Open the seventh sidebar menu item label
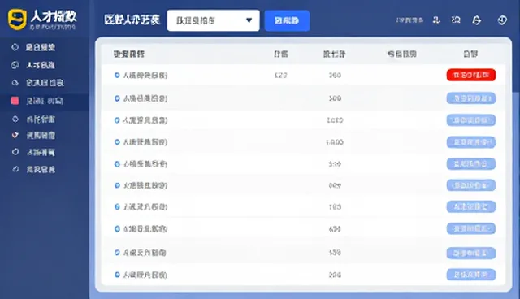The height and width of the screenshot is (299, 520). 41,152
